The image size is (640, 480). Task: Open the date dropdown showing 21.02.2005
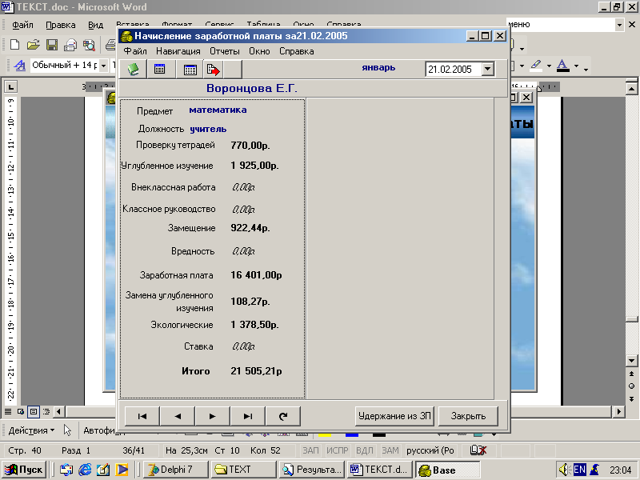click(488, 70)
